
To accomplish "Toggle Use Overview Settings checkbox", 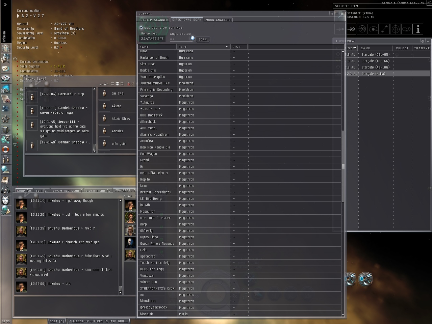I will pyautogui.click(x=141, y=28).
